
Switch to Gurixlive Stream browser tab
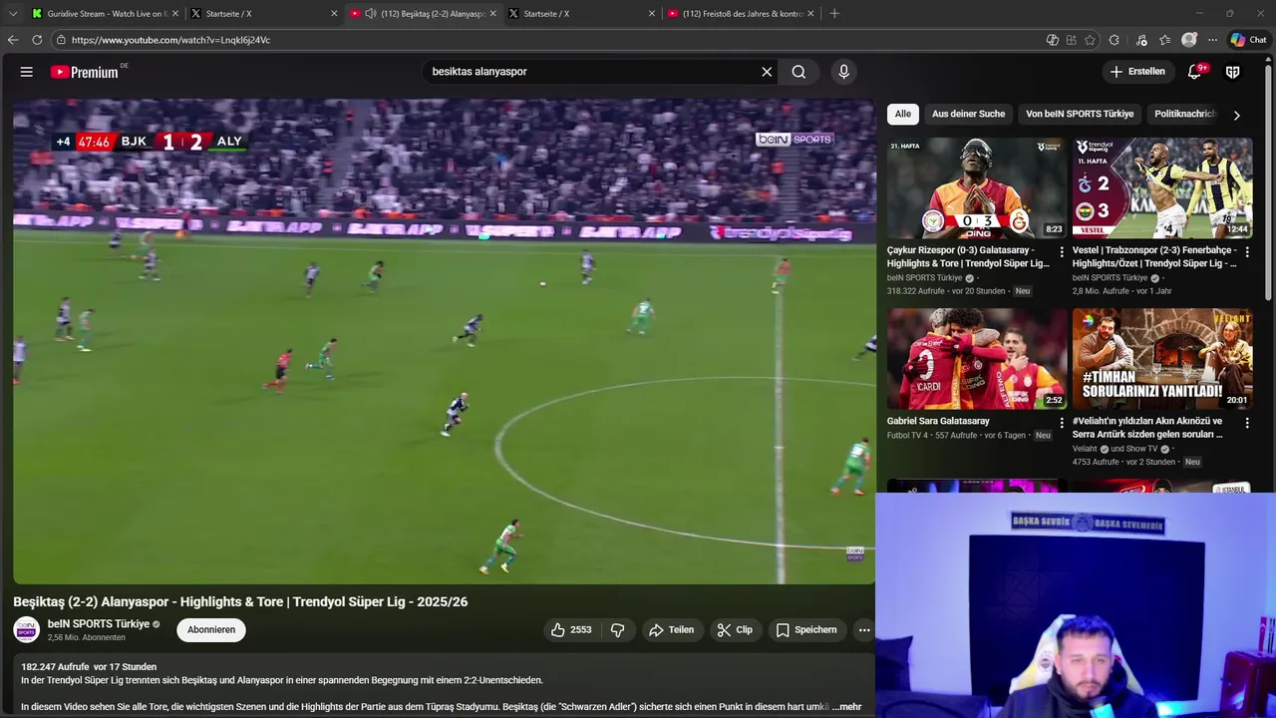pyautogui.click(x=103, y=14)
